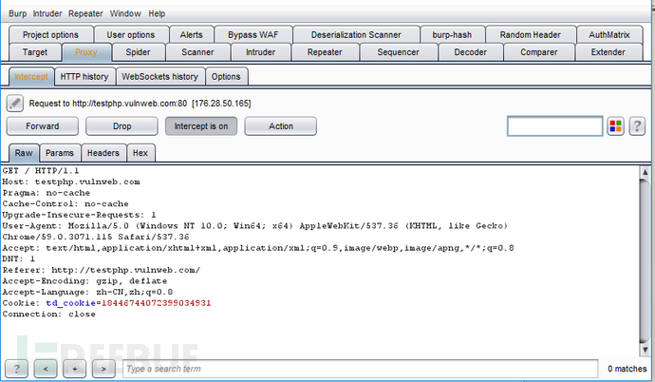Click the Connection: close line
The height and width of the screenshot is (382, 655).
(x=48, y=315)
